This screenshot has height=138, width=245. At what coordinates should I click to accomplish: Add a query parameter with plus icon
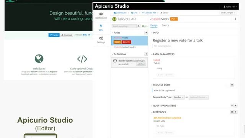pos(235,105)
